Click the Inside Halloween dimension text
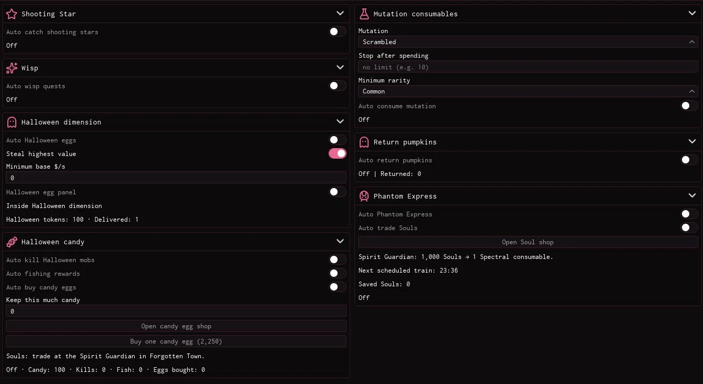 click(x=54, y=206)
